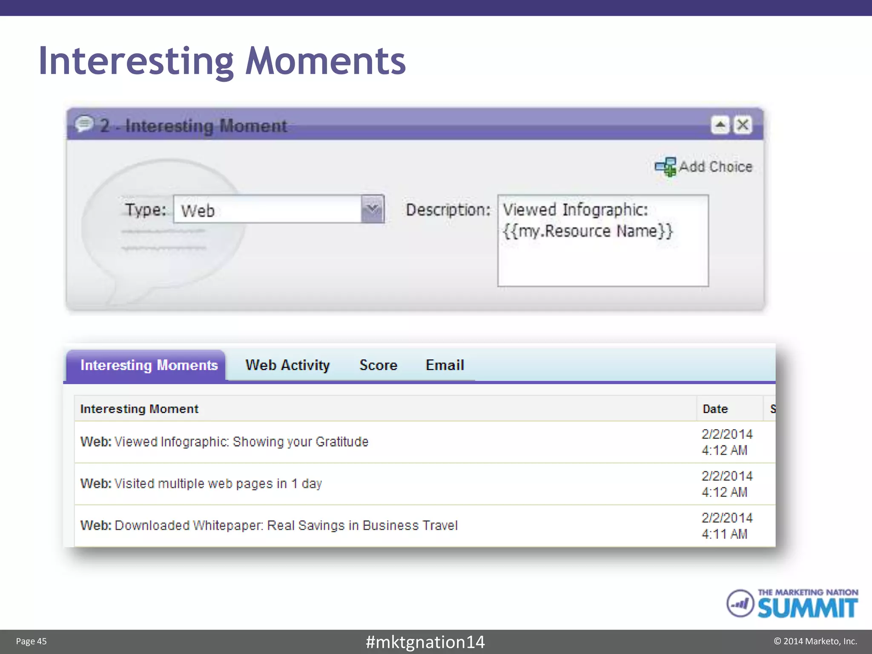The image size is (872, 654).
Task: Collapse the Interesting Moment step with up arrow
Action: coord(720,125)
